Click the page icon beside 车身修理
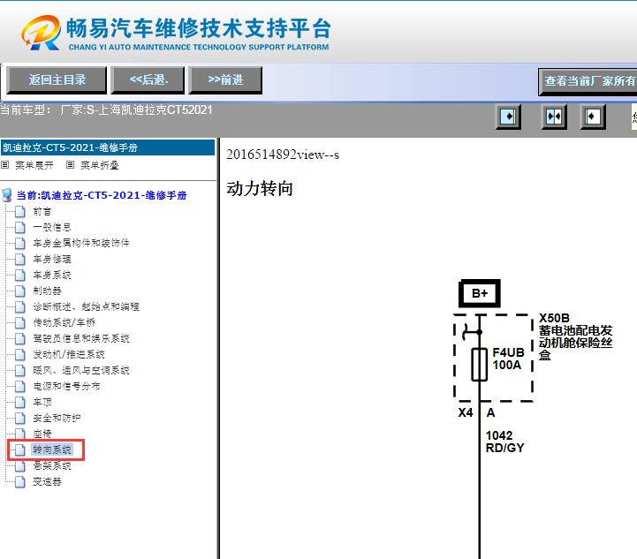 point(20,259)
